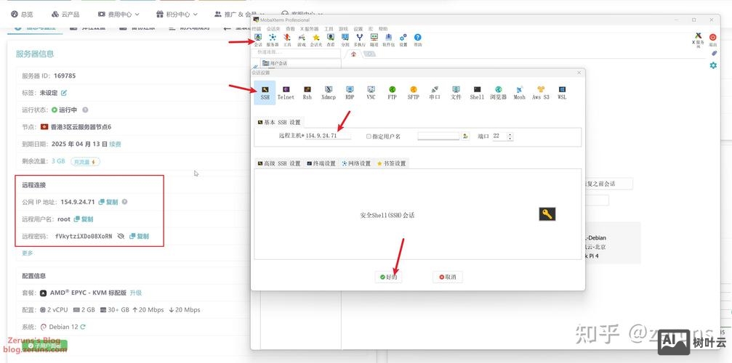
Task: Open the 书签设置 tab
Action: pos(392,163)
